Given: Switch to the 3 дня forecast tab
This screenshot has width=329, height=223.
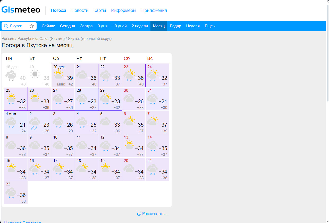Looking at the screenshot, I should pos(103,26).
